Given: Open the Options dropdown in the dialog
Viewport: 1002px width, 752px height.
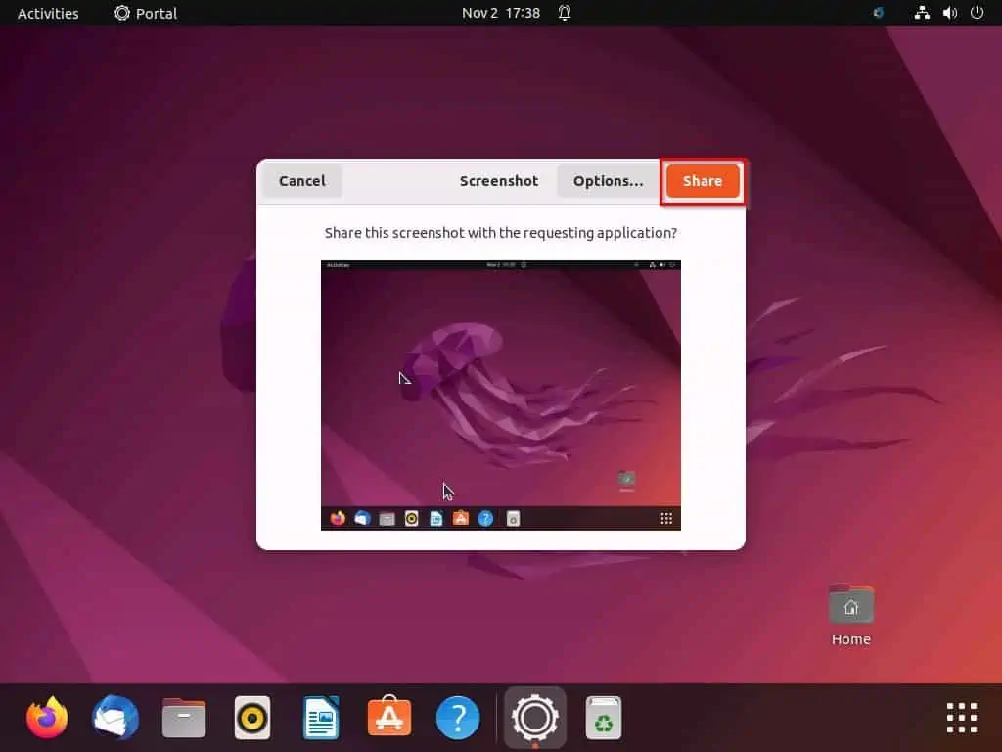Looking at the screenshot, I should pos(609,180).
